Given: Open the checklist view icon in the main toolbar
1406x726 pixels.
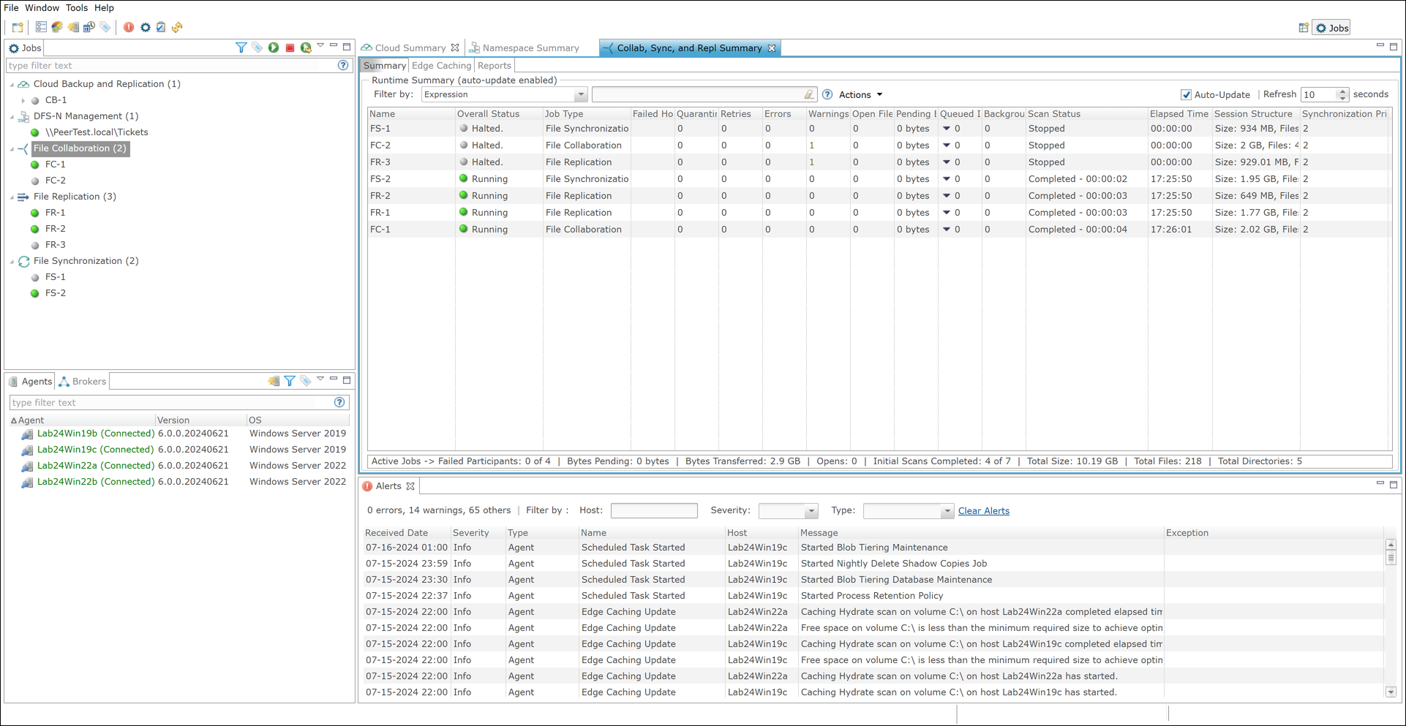Looking at the screenshot, I should [x=41, y=27].
